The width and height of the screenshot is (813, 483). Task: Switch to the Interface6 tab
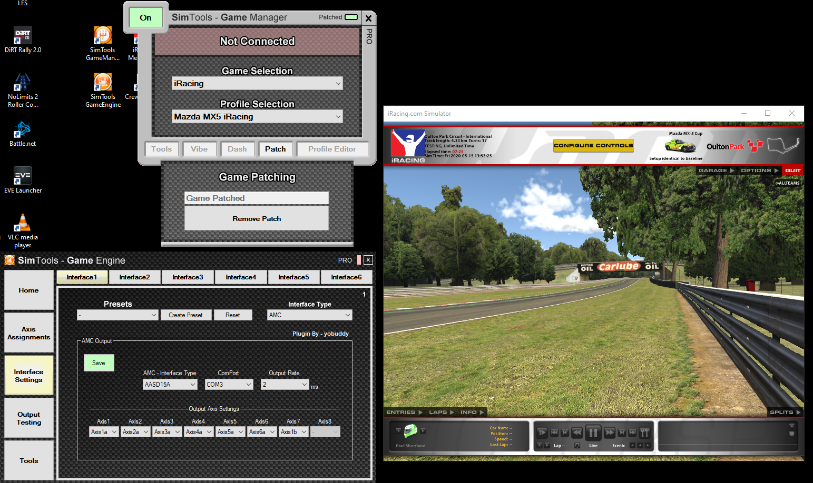point(346,277)
